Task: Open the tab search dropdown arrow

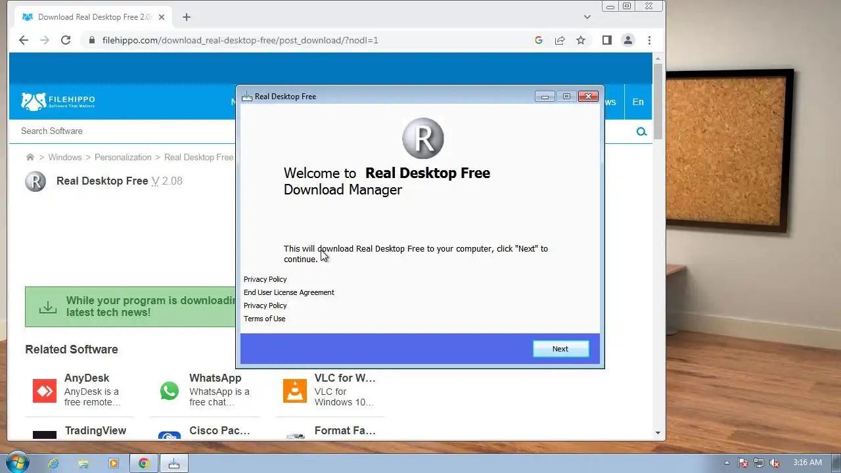Action: point(587,17)
